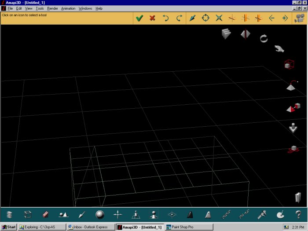The width and height of the screenshot is (308, 231).
Task: Switch to Inbox - Outlook Express on taskbar
Action: pos(91,227)
